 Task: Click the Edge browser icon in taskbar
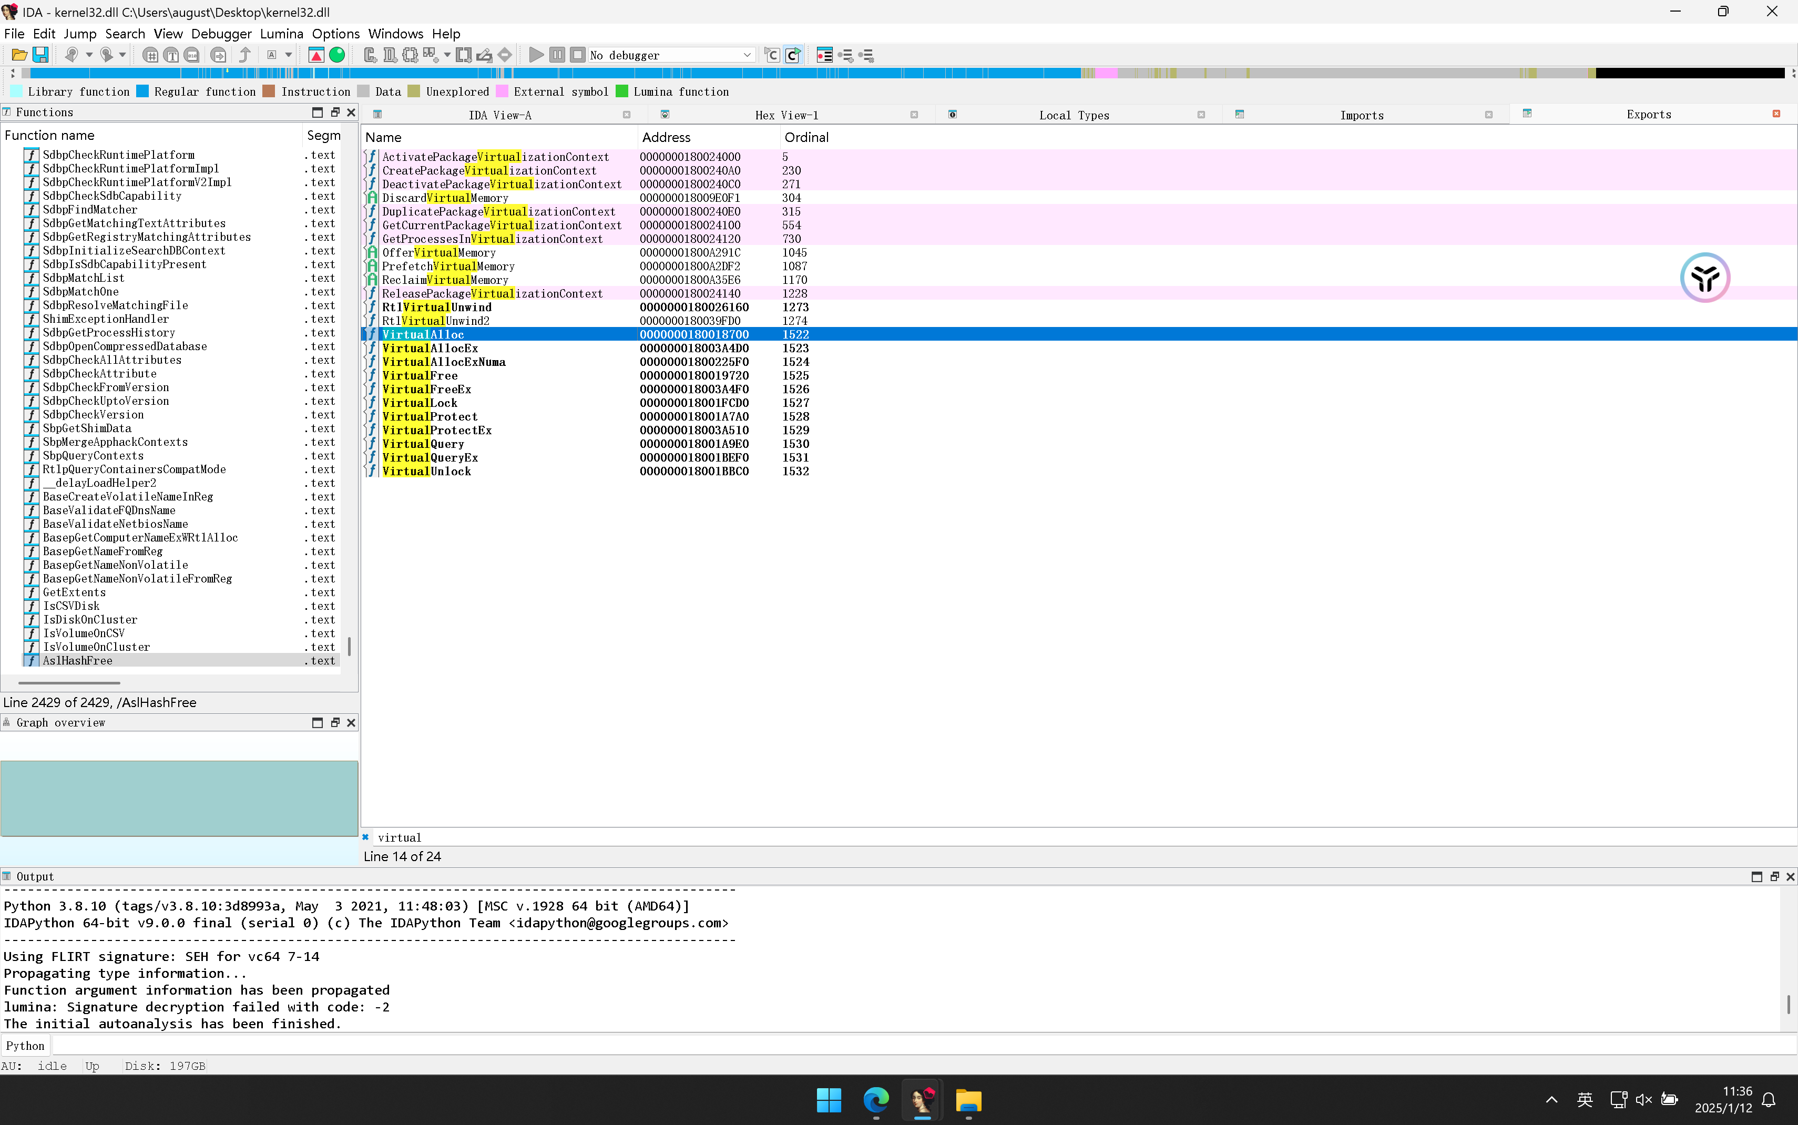(875, 1100)
